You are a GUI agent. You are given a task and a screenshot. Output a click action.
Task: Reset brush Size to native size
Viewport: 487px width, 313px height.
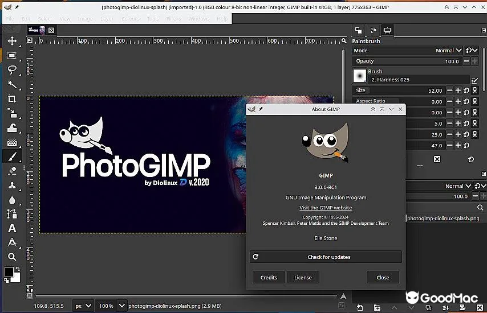point(466,90)
